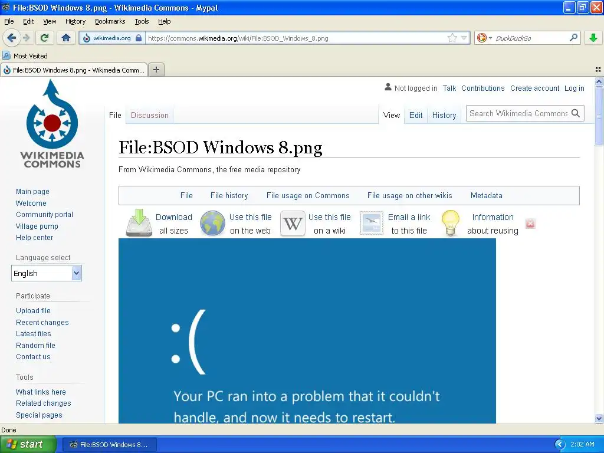Jump to Metadata section link

(x=486, y=195)
